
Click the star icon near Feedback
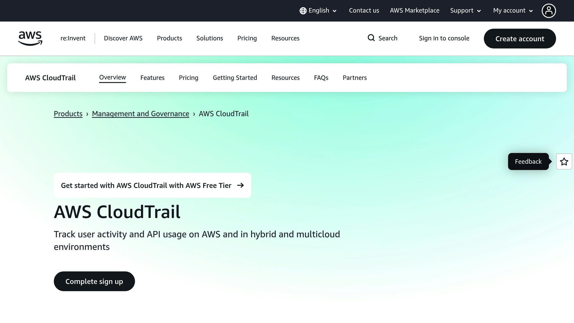[x=564, y=161]
